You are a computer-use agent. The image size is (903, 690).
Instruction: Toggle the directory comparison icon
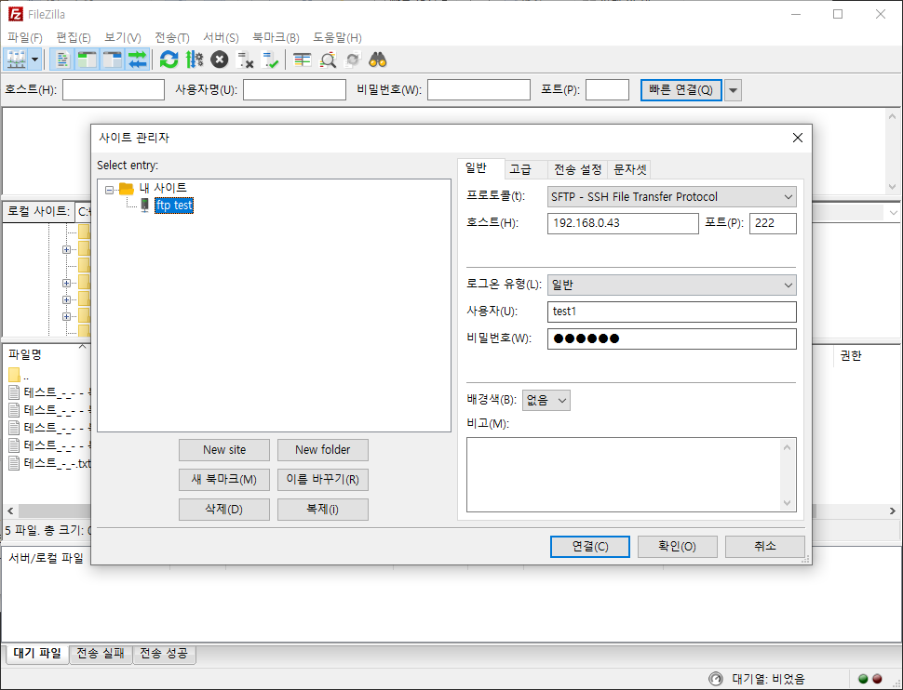pos(327,60)
